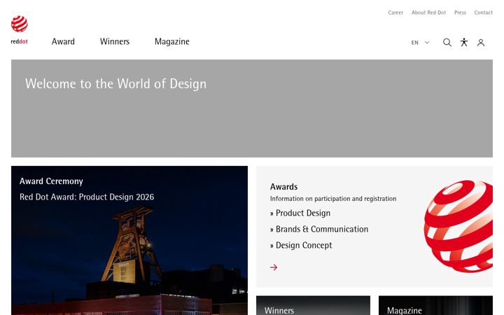Image resolution: width=504 pixels, height=315 pixels.
Task: Select the Product Design award link
Action: (x=300, y=213)
